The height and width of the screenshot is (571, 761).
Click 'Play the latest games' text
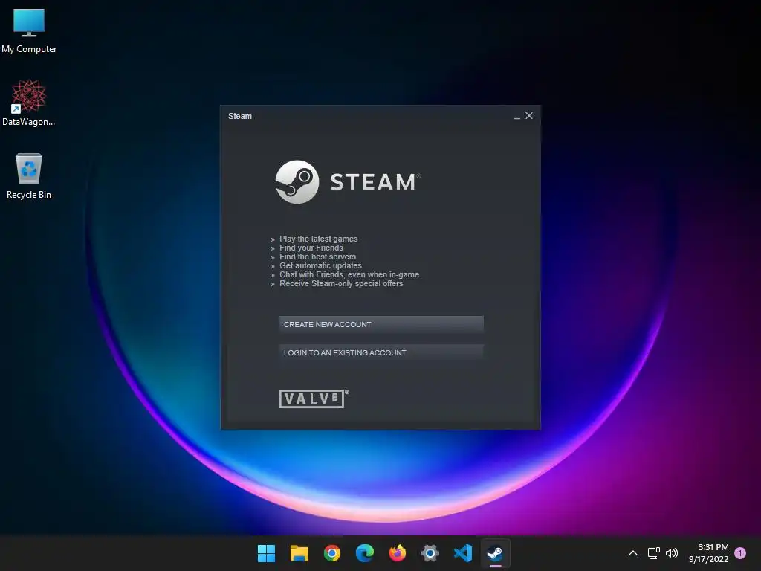(318, 239)
